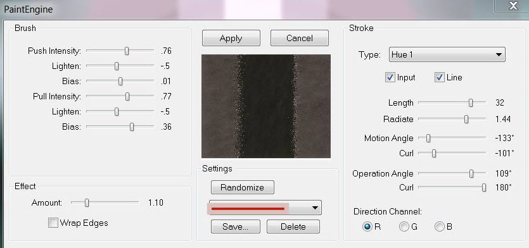
Task: Select the R direction channel radio button
Action: pyautogui.click(x=367, y=226)
